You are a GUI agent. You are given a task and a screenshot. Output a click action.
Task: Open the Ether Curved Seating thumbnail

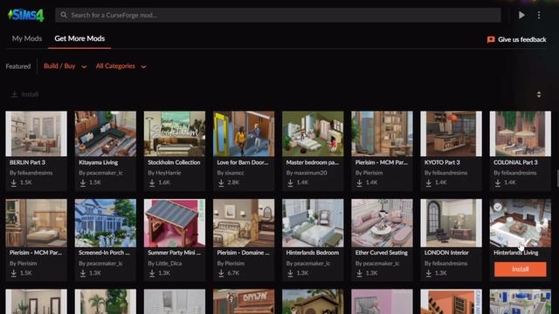coord(382,223)
